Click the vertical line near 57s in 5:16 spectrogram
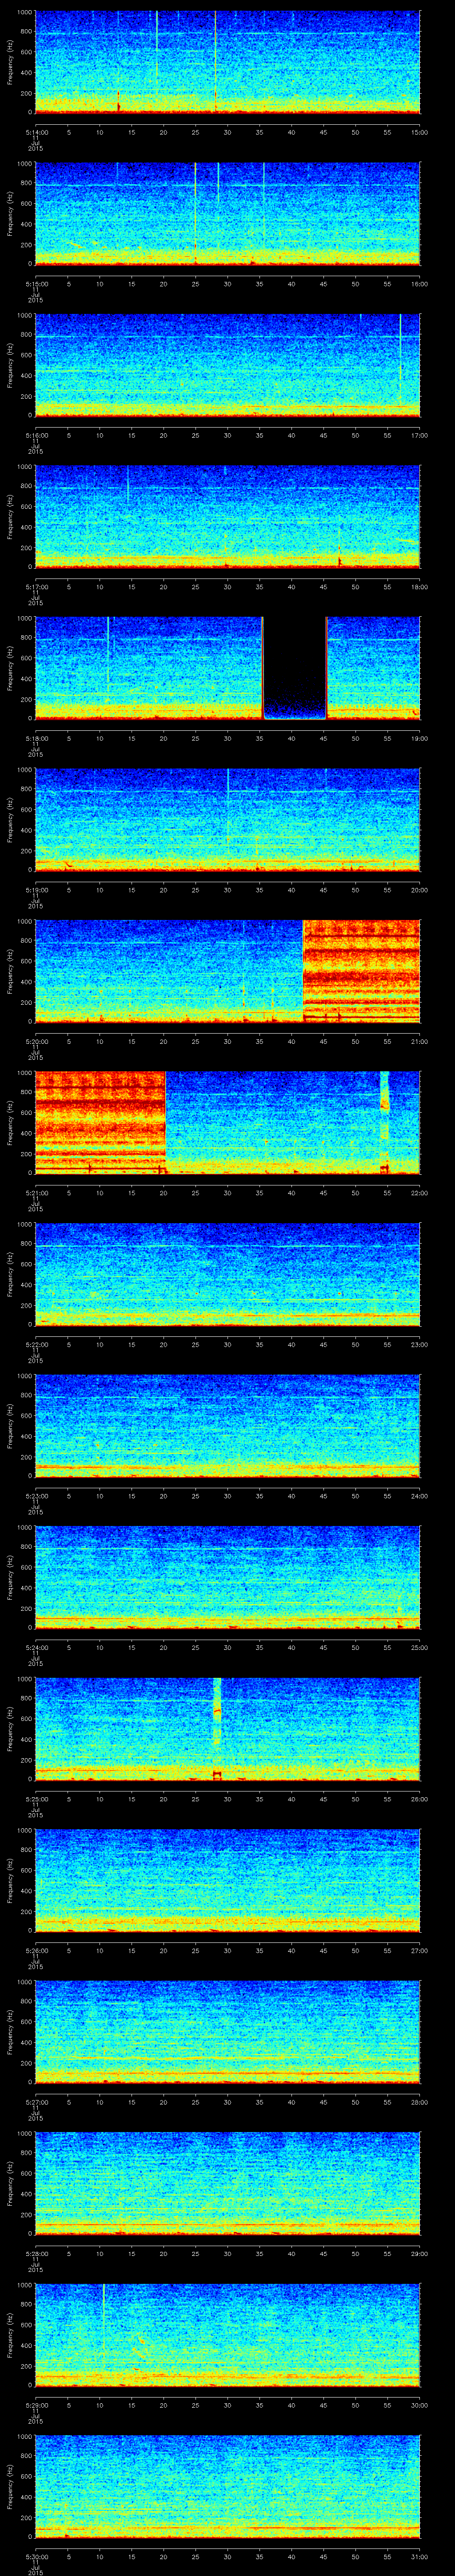455x2576 pixels. (400, 360)
